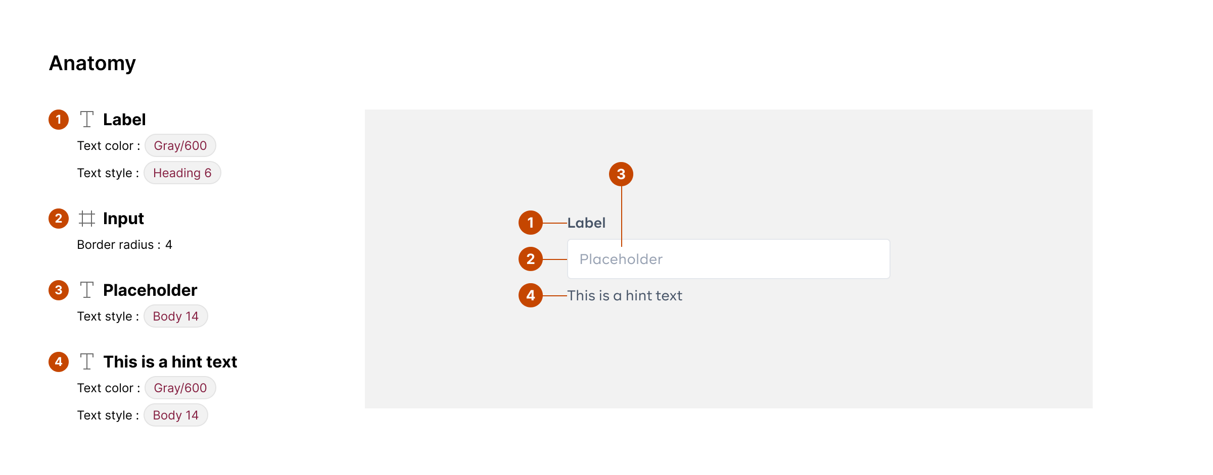
Task: Click the Body 14 chip under Placeholder
Action: (x=176, y=316)
